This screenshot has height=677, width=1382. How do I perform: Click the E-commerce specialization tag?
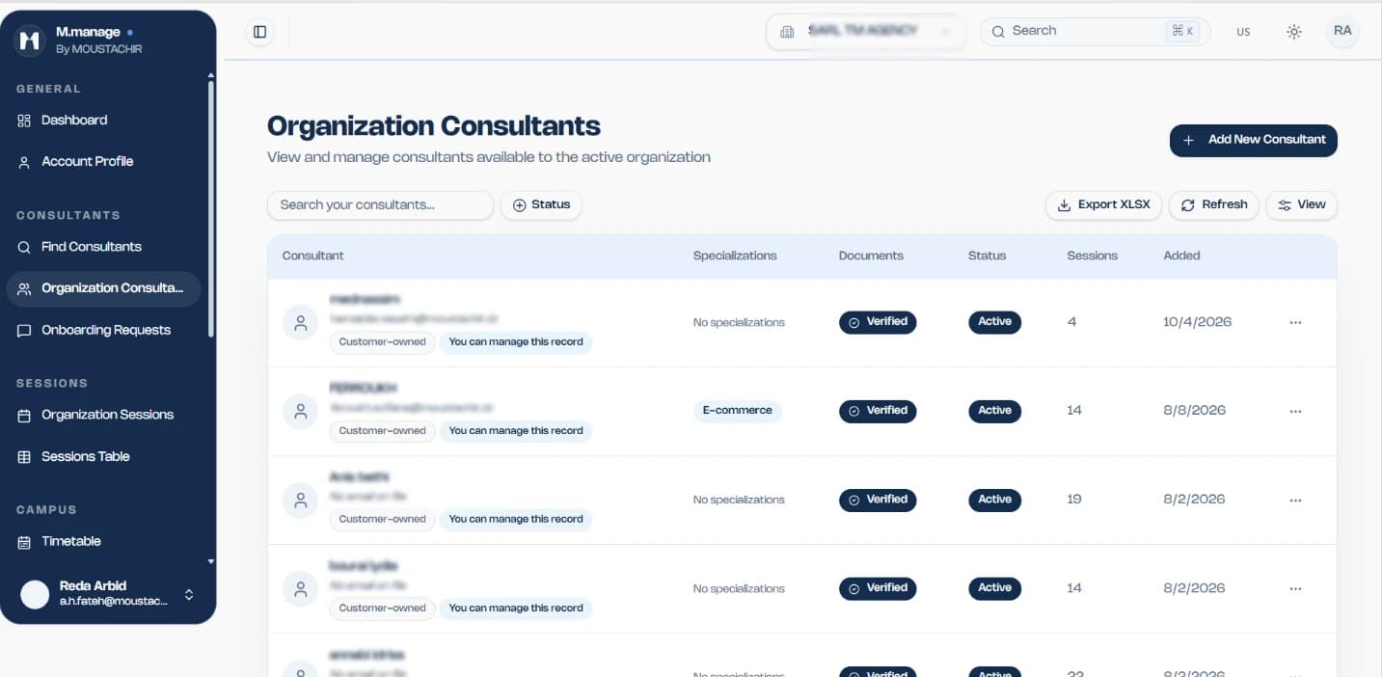[737, 411]
